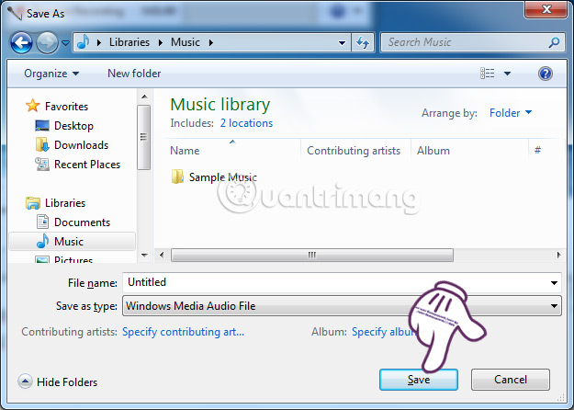Screen dimensions: 574x410
Task: Click the Downloads folder icon
Action: pos(42,144)
